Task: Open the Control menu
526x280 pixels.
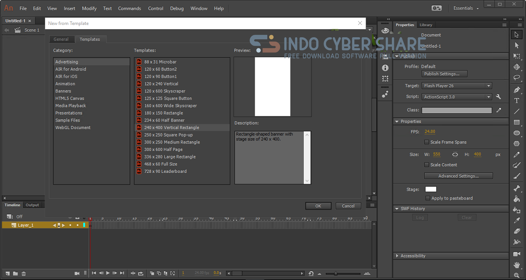Action: [156, 8]
